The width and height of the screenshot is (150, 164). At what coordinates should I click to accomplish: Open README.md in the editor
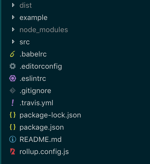[41, 139]
